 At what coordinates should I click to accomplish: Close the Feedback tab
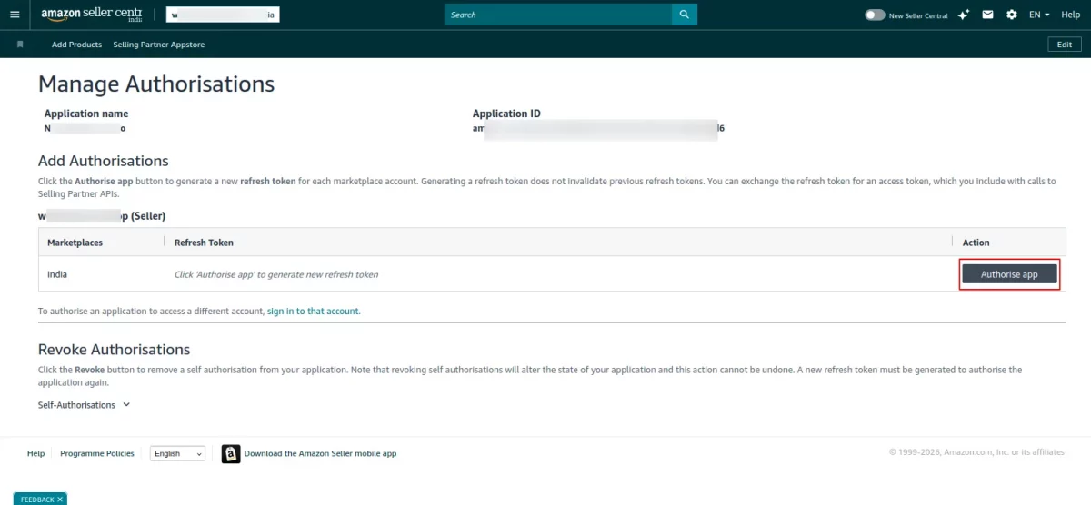click(x=60, y=500)
